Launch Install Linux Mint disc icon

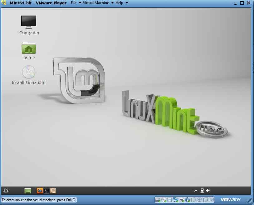click(29, 75)
